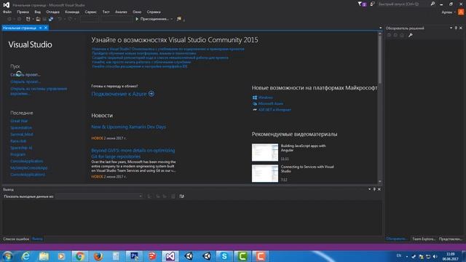Switch to the Team Explorer tab

tap(424, 239)
